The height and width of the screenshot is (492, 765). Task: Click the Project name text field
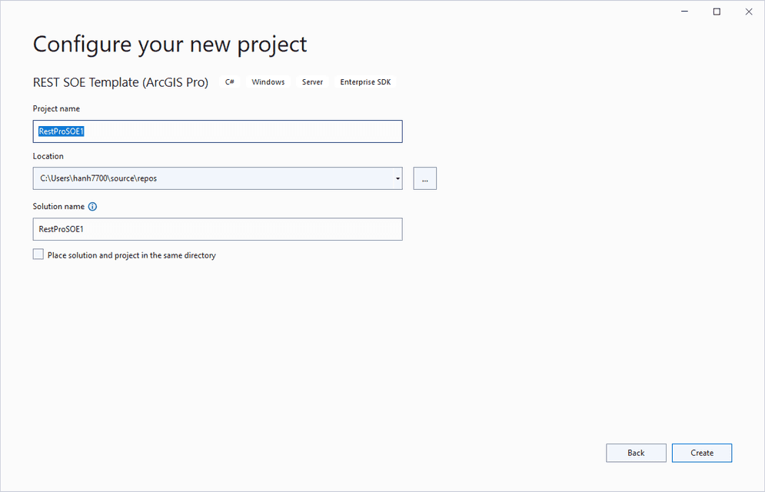pos(217,131)
